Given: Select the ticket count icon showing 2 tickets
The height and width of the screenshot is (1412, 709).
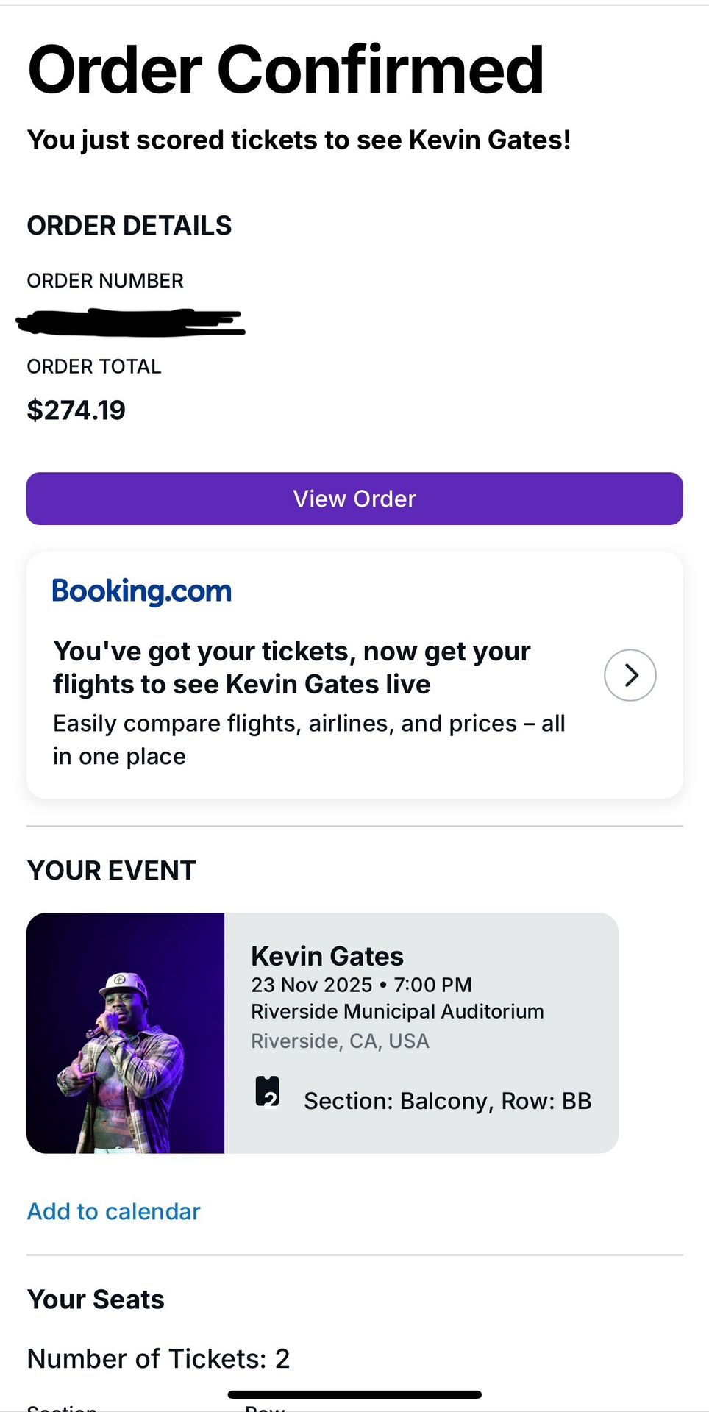Looking at the screenshot, I should 268,1100.
